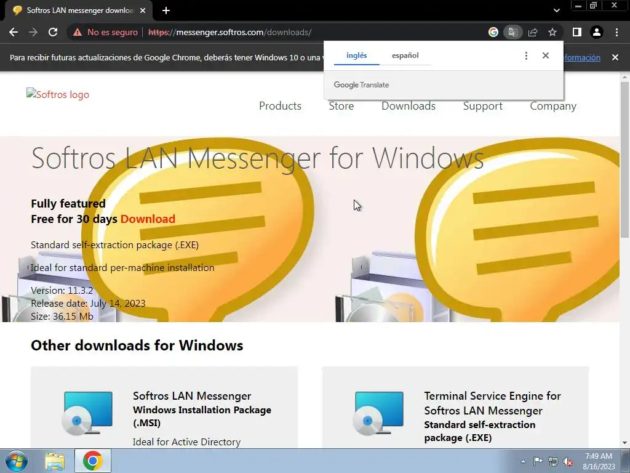Open File Explorer from the taskbar

(55, 461)
